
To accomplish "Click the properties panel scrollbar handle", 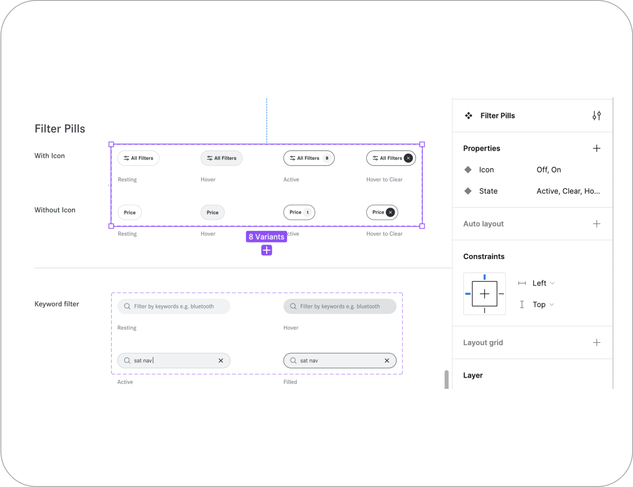I will click(446, 379).
